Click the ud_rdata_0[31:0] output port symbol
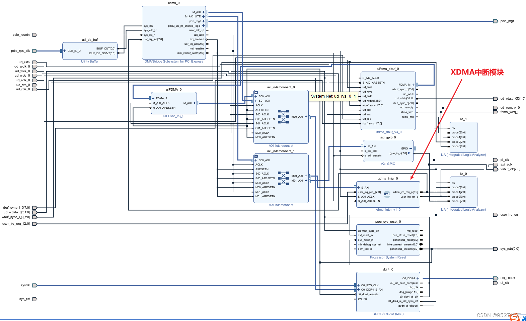This screenshot has height=321, width=526. click(x=496, y=99)
